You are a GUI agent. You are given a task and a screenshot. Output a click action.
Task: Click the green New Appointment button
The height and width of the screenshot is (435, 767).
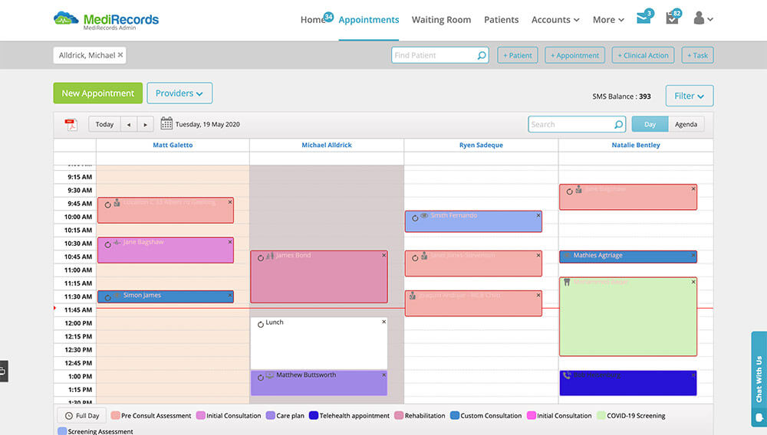[x=98, y=93]
